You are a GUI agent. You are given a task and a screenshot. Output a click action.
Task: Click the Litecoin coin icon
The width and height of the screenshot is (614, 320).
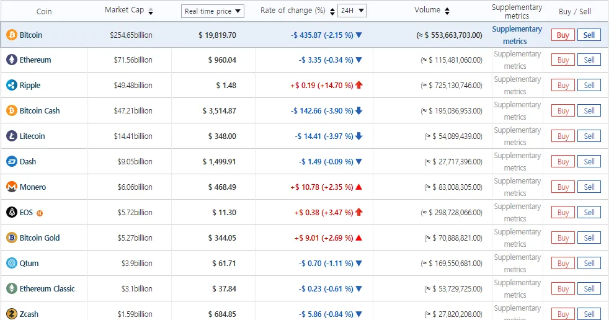point(12,136)
